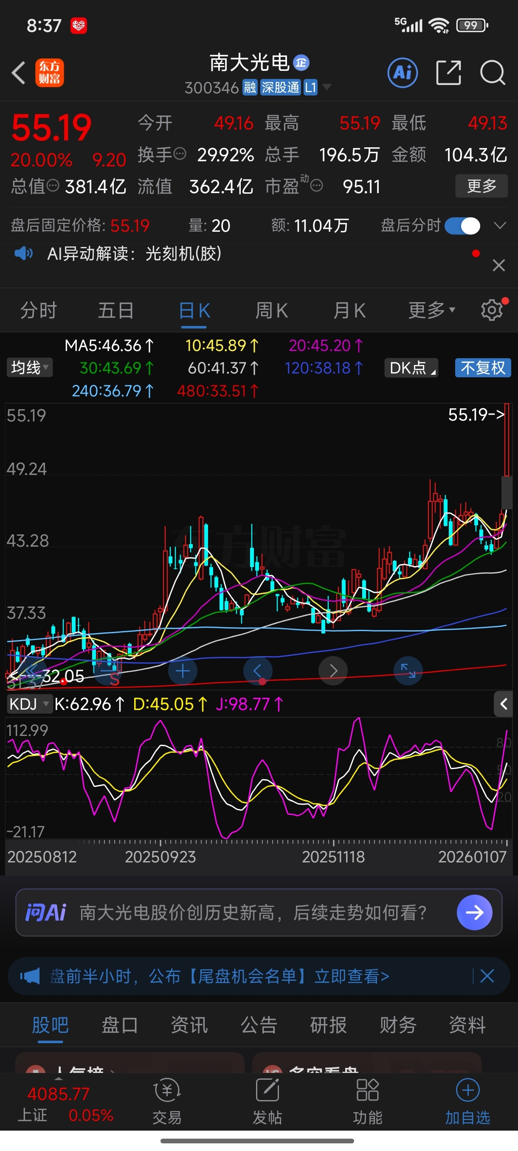Tap 加自选 add to watchlist
Image resolution: width=518 pixels, height=1151 pixels.
point(467,1102)
